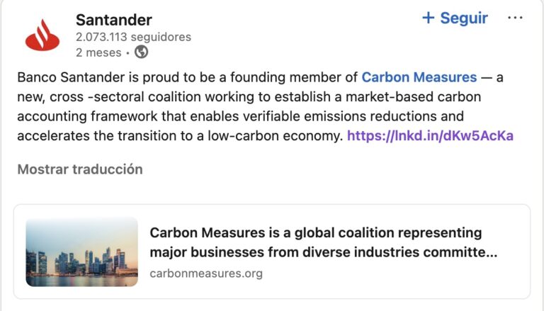This screenshot has width=544, height=311.
Task: Open the Santander company name
Action: pos(113,20)
